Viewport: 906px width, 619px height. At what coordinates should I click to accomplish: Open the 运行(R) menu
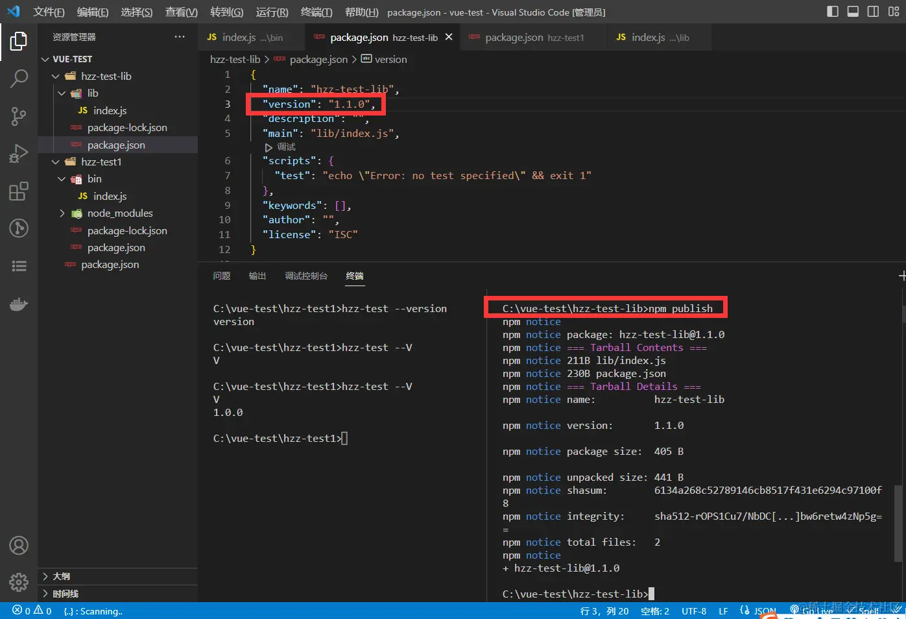click(x=272, y=12)
